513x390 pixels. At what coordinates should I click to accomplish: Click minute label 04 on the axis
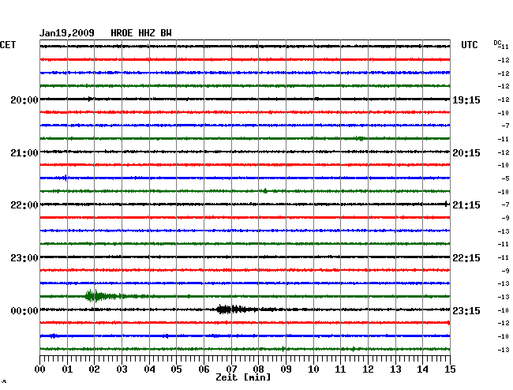149,369
